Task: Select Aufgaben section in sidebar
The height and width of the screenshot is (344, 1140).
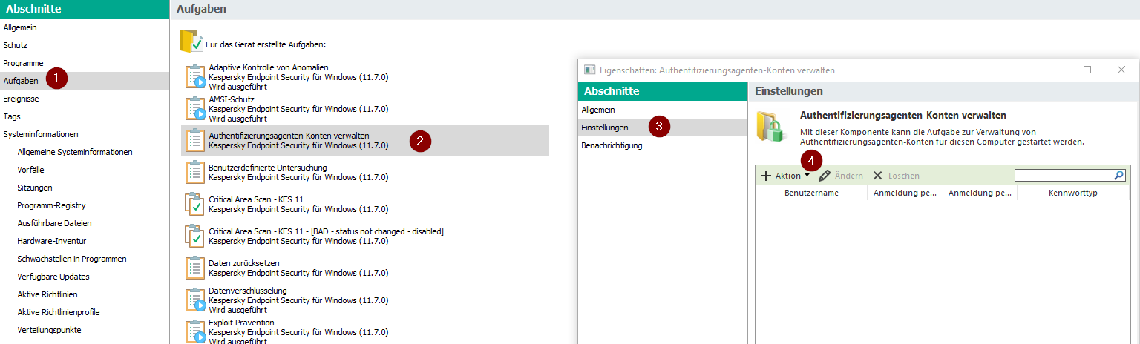Action: coord(85,81)
